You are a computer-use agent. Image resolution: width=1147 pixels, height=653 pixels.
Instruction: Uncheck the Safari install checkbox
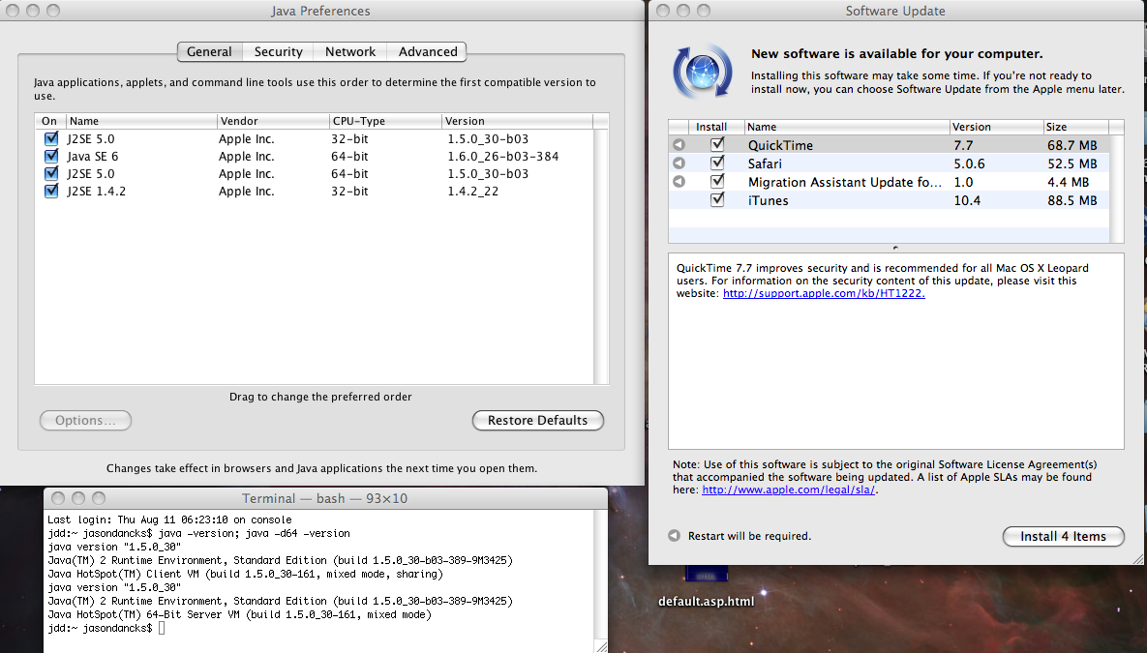[717, 163]
